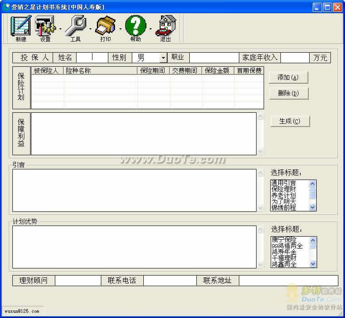
Task: Expand the dropdown arrow beside 工具
Action: 90,30
